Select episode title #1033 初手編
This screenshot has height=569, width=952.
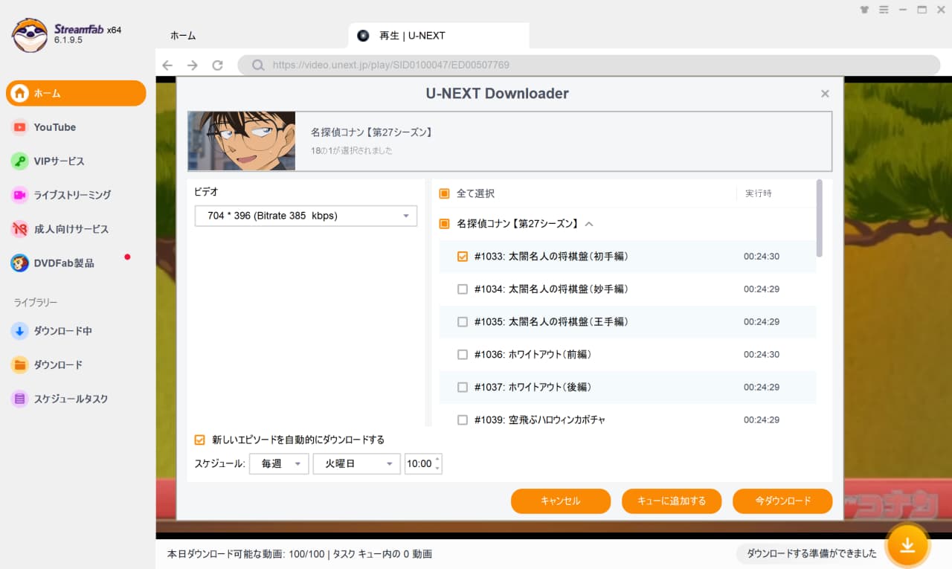click(551, 257)
